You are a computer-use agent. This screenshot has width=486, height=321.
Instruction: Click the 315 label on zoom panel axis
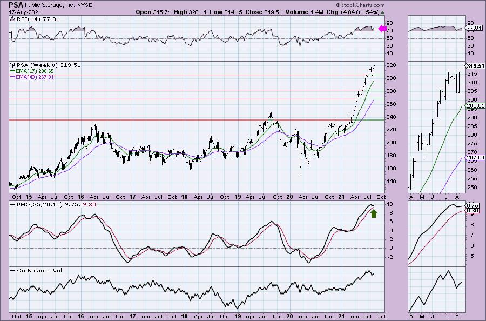pyautogui.click(x=473, y=74)
